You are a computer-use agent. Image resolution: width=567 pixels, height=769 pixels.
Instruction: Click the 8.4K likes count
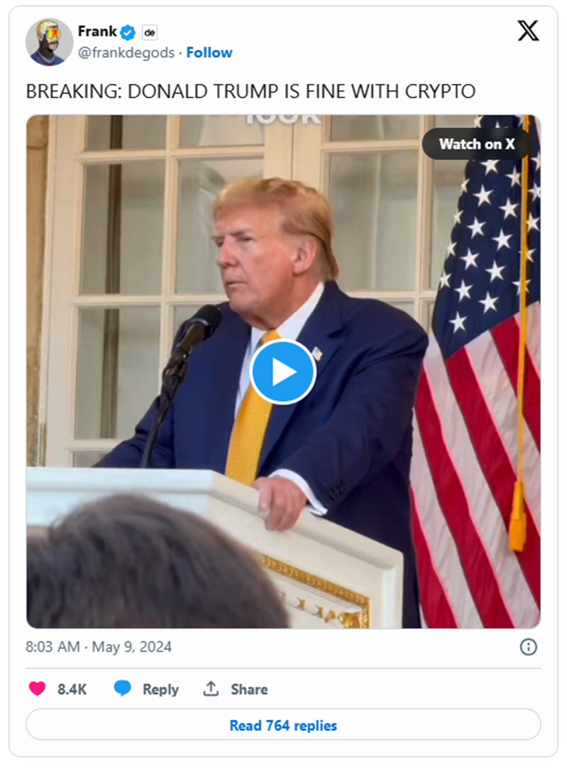[72, 689]
